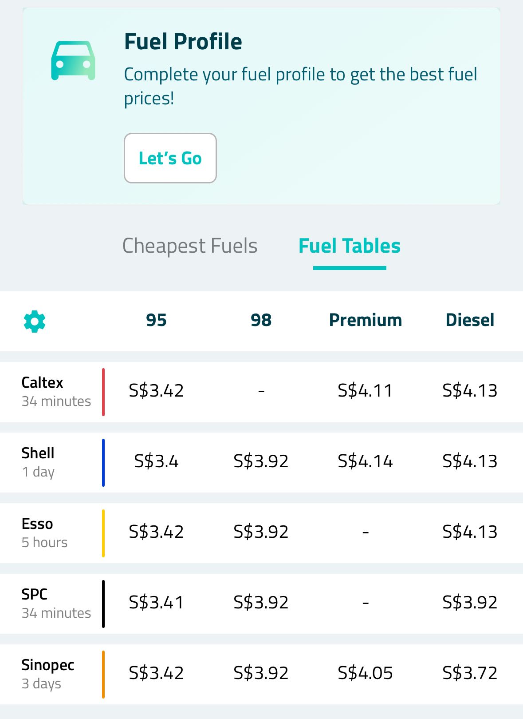Select the Fuel Tables tab
Viewport: 523px width, 719px height.
(x=350, y=246)
